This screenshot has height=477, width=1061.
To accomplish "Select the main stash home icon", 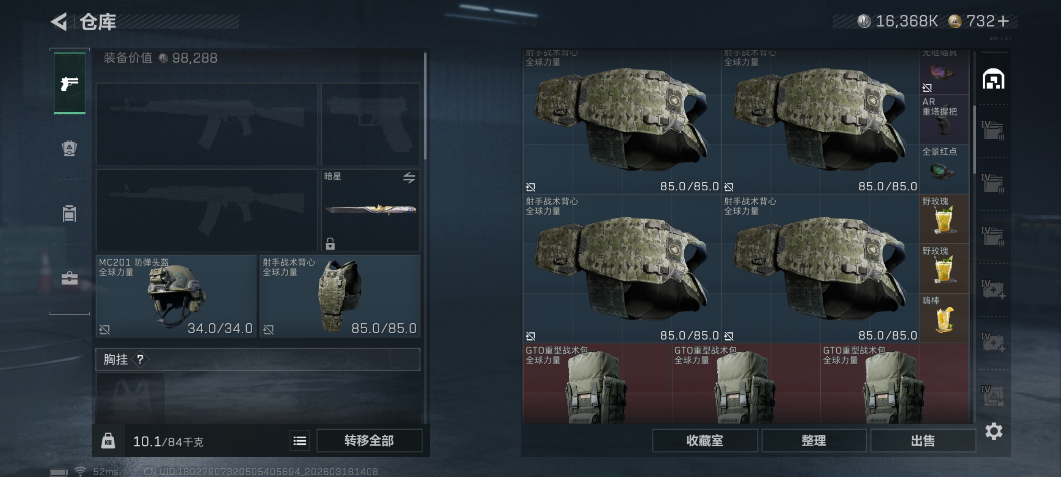I will click(x=994, y=79).
